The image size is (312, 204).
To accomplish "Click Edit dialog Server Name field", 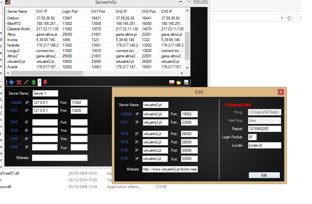I will click(x=156, y=105).
